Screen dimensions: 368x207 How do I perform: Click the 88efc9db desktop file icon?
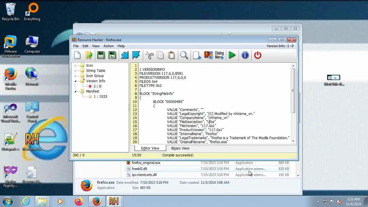click(x=334, y=80)
